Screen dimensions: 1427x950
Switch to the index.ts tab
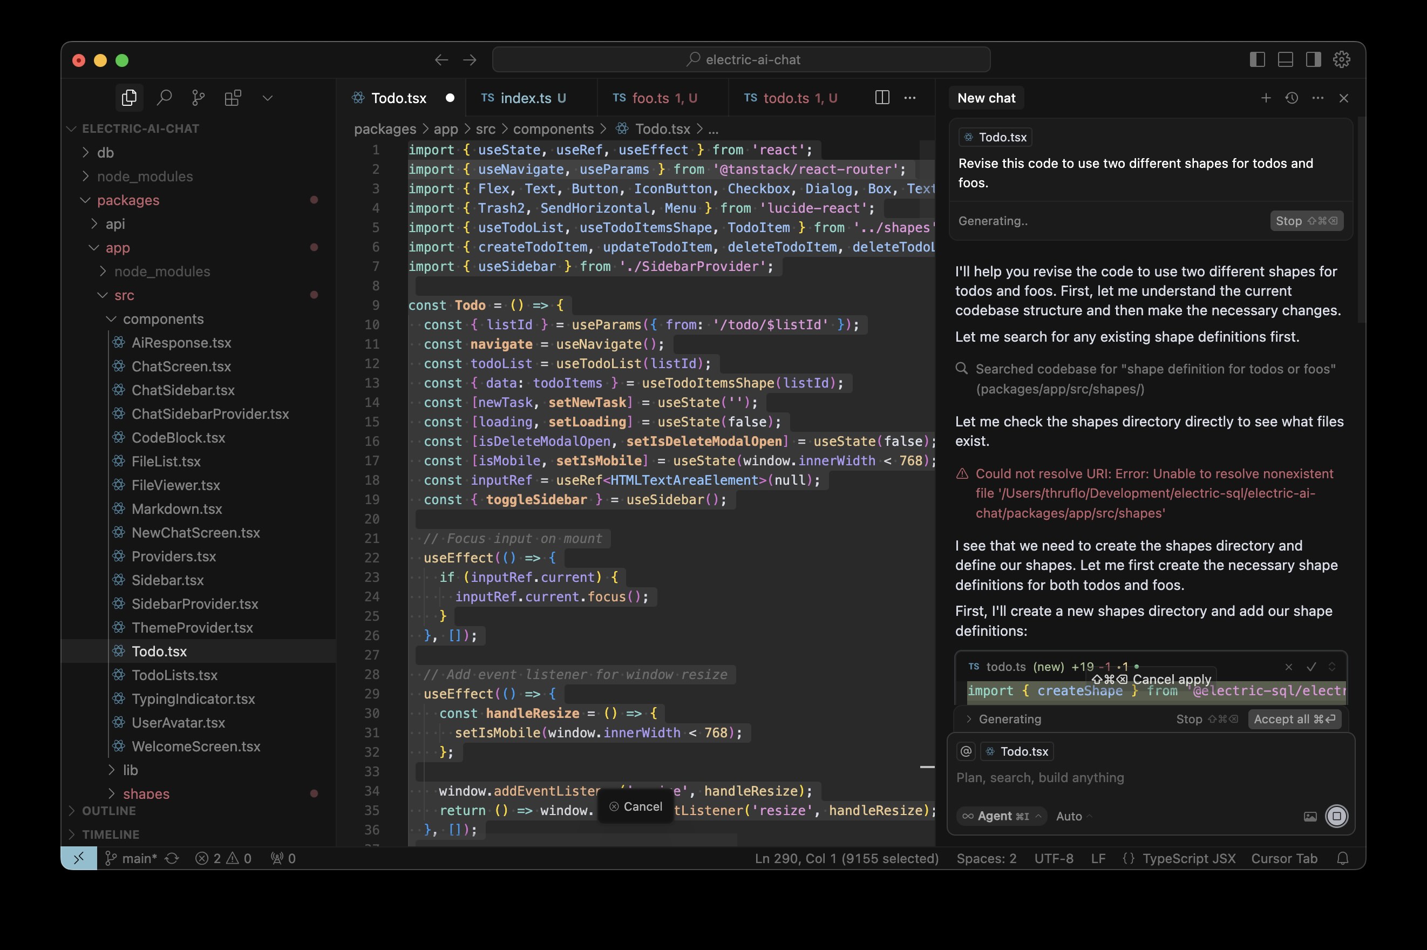(x=525, y=98)
